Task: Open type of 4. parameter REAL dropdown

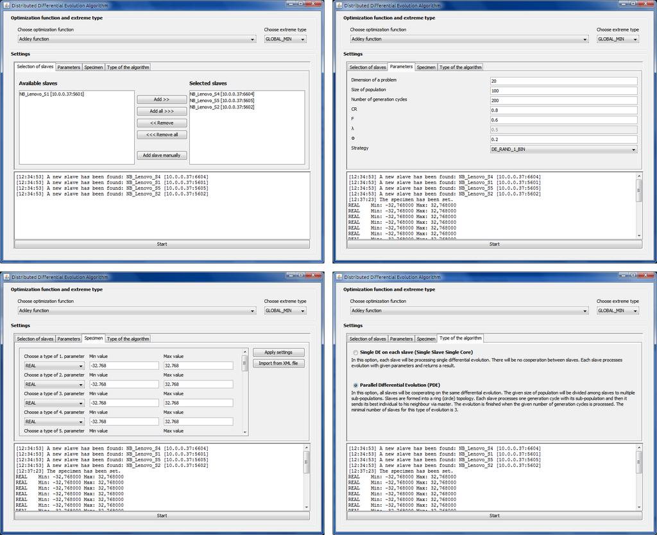Action: (54, 421)
